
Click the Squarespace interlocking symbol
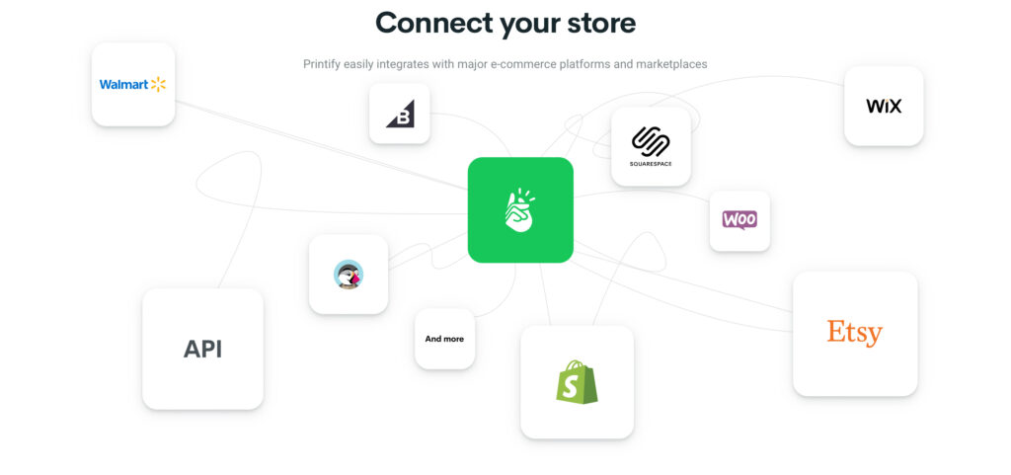point(651,141)
